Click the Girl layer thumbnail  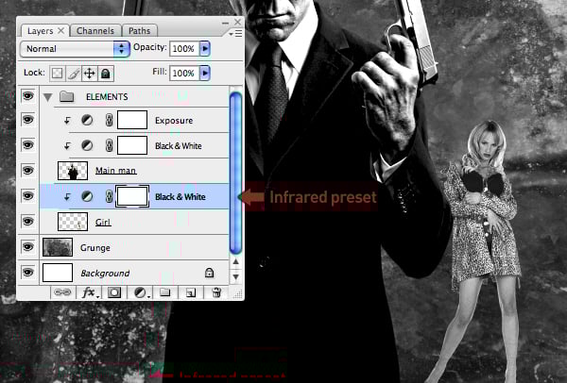coord(73,222)
